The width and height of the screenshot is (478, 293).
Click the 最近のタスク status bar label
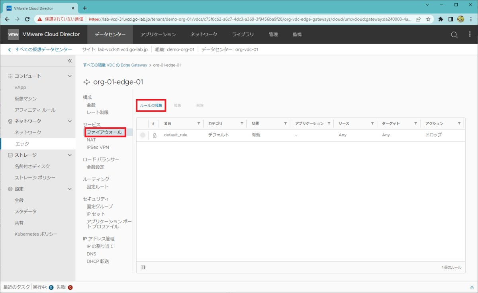(x=17, y=287)
